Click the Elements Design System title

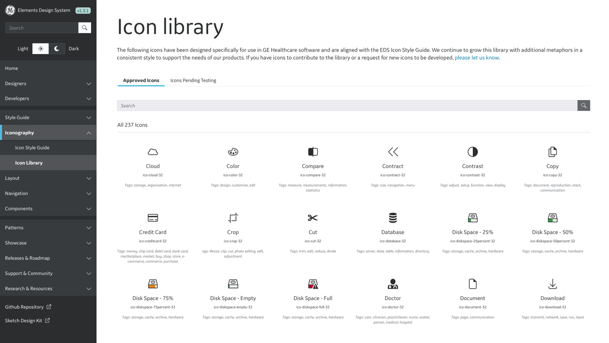click(44, 10)
